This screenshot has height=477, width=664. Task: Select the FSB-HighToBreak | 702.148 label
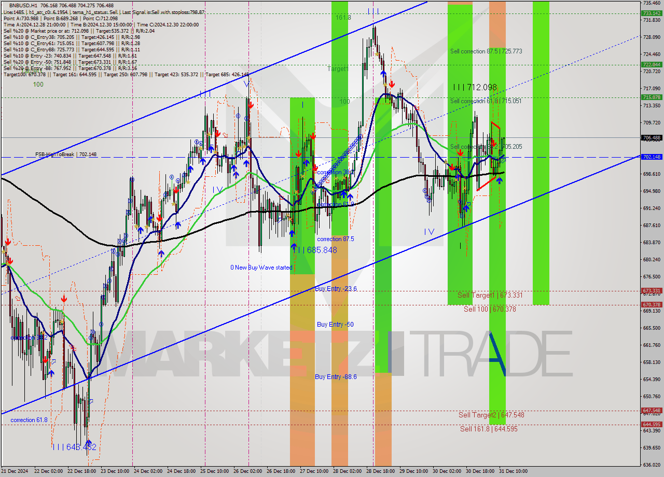66,155
